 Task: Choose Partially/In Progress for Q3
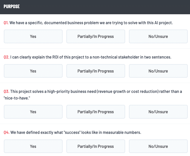tap(96, 112)
